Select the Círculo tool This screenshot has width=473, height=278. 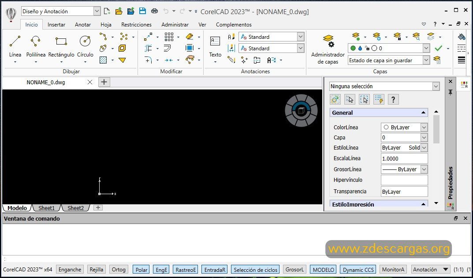coord(85,46)
